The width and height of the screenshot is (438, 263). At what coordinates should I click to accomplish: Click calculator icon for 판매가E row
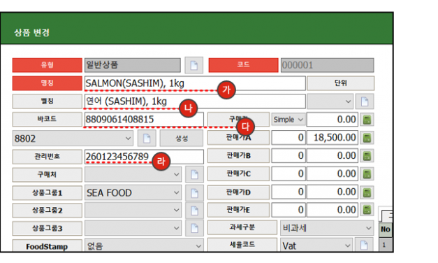coord(367,210)
